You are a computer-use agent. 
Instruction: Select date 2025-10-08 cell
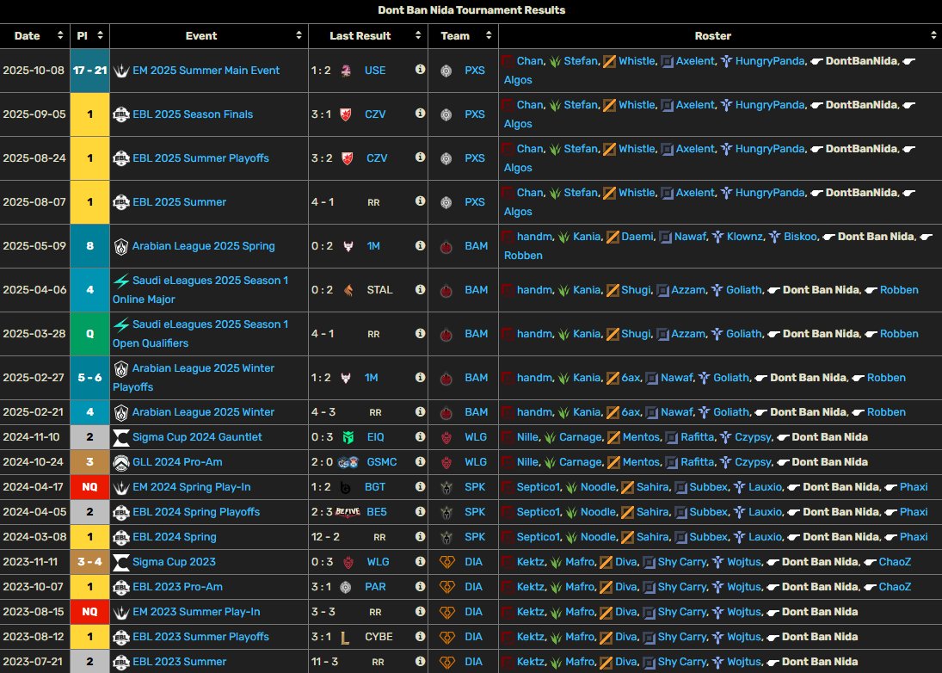click(x=34, y=71)
